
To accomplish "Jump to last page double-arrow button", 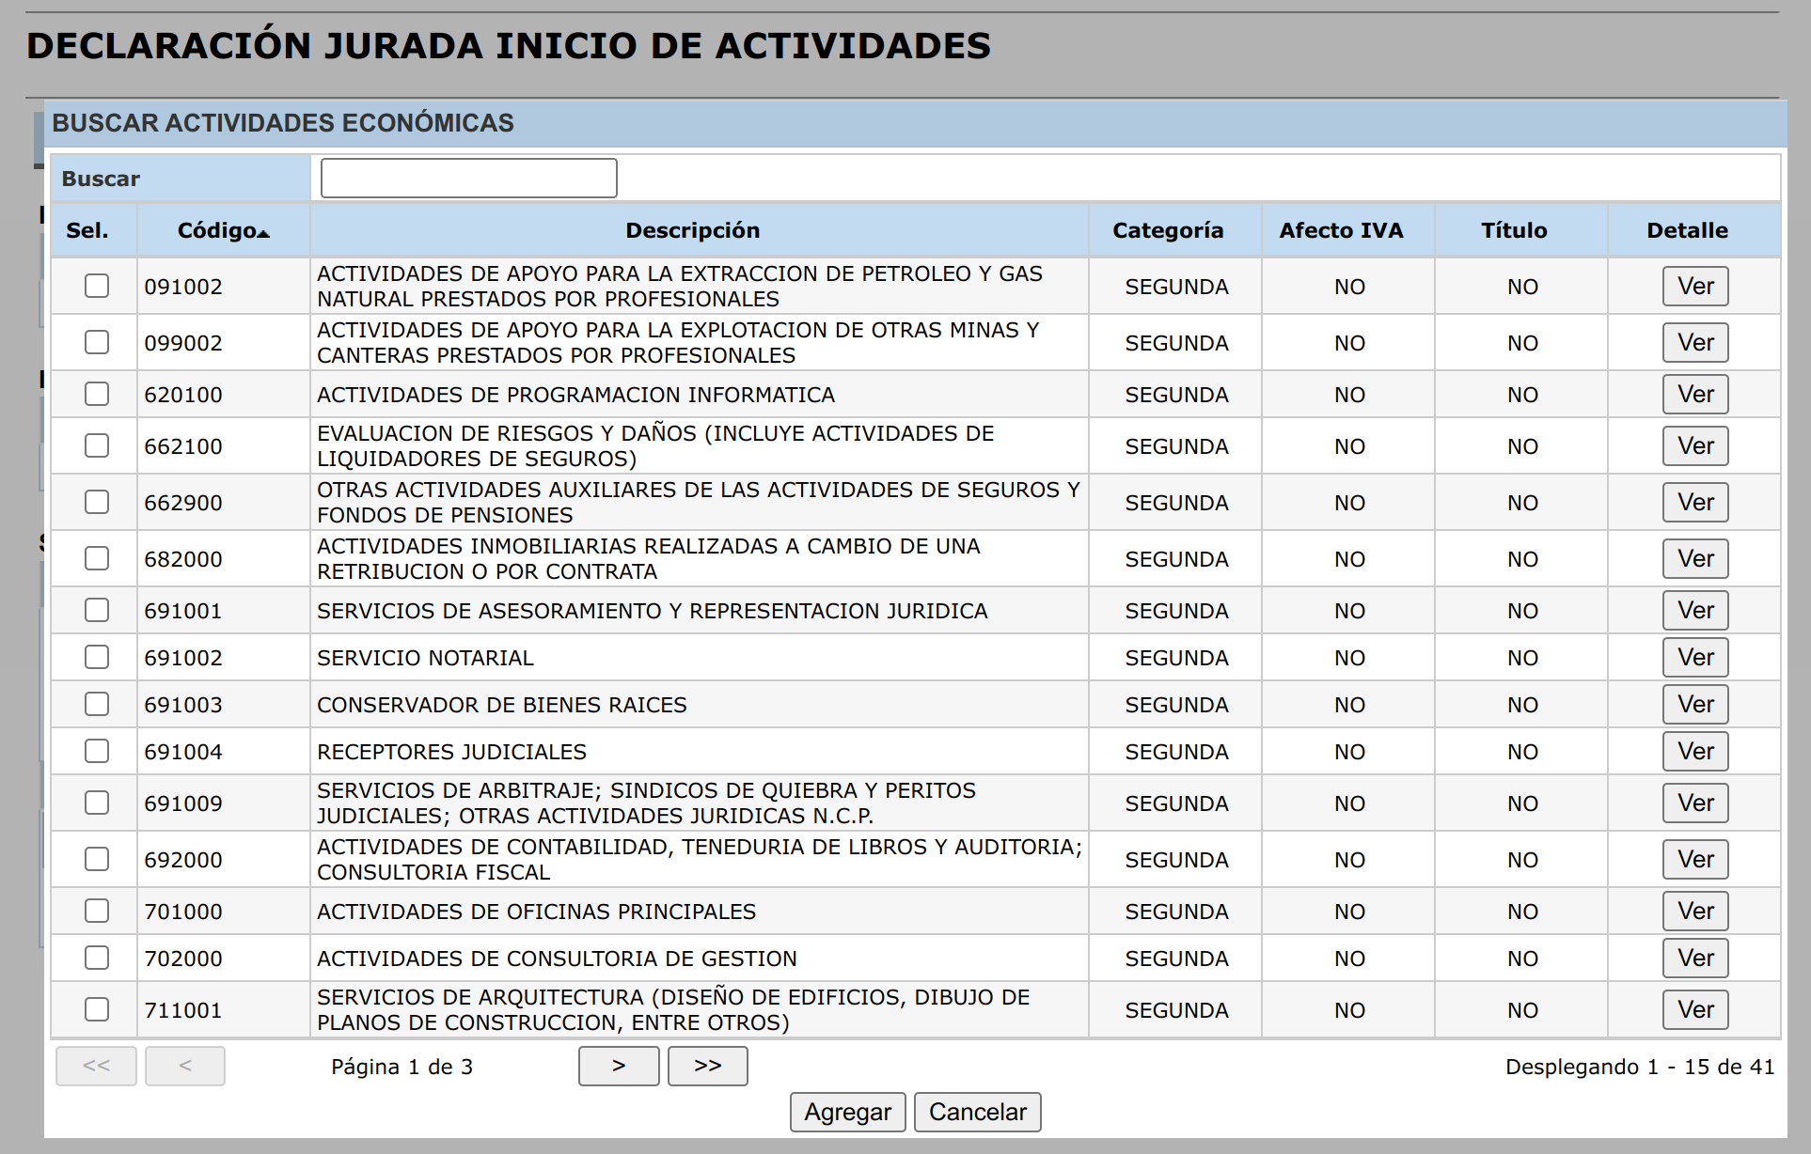I will click(707, 1066).
